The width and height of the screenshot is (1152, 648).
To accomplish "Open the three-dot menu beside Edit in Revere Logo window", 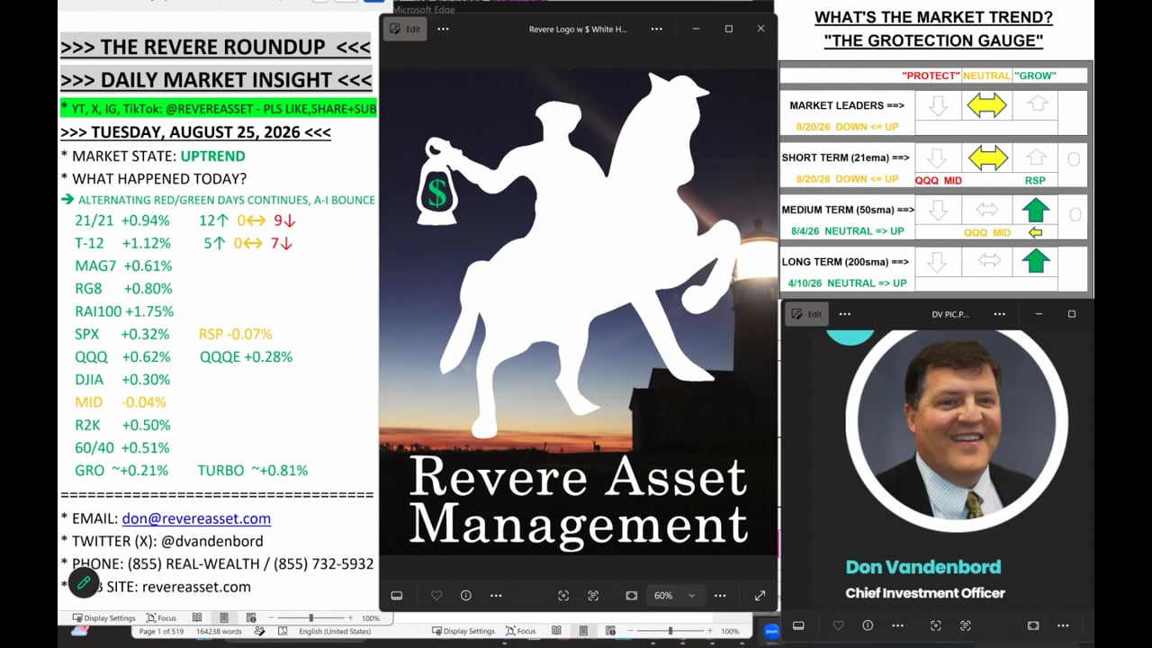I will tap(443, 29).
